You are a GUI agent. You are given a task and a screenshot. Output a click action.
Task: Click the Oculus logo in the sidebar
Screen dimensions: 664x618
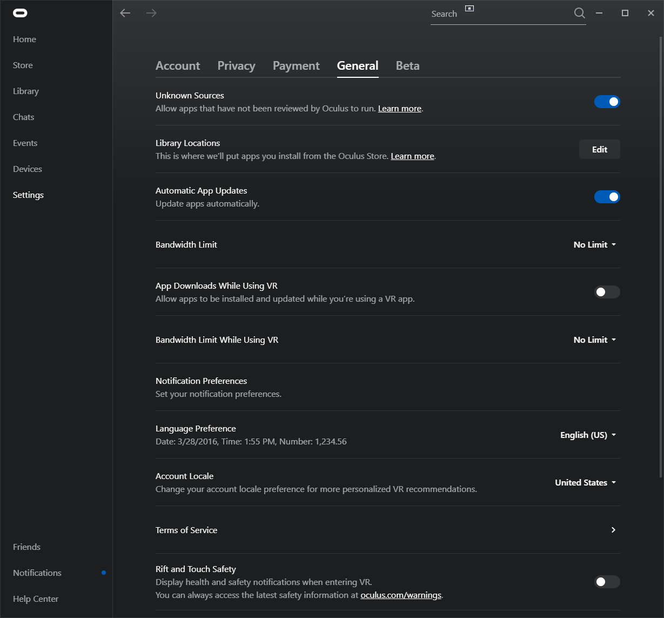20,12
